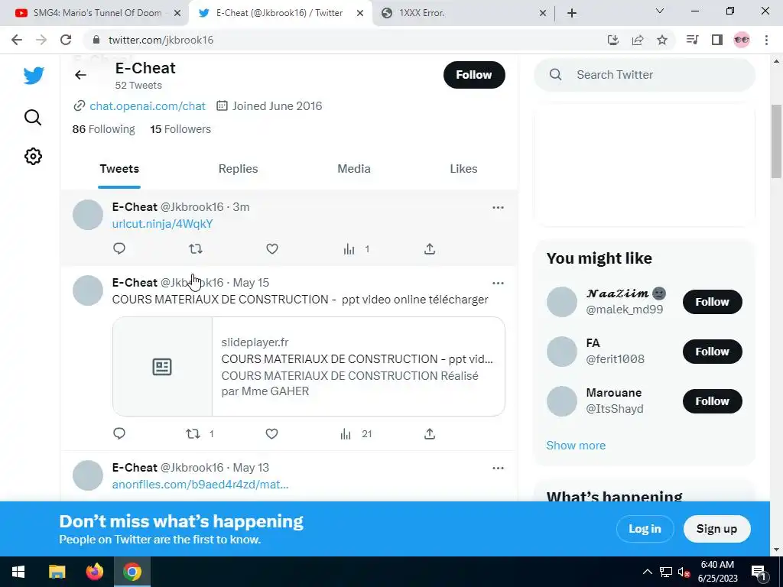Click the Search Twitter field
Image resolution: width=783 pixels, height=587 pixels.
pos(644,75)
